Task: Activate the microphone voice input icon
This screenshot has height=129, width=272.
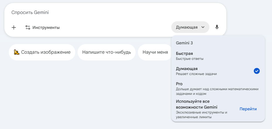Action: tap(217, 27)
